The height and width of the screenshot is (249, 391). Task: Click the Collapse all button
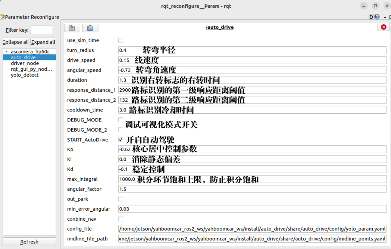[x=15, y=42]
